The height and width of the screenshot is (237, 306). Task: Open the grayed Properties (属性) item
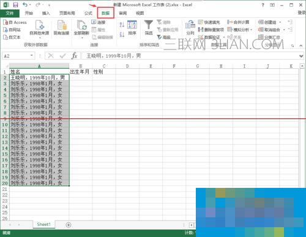tap(99, 30)
